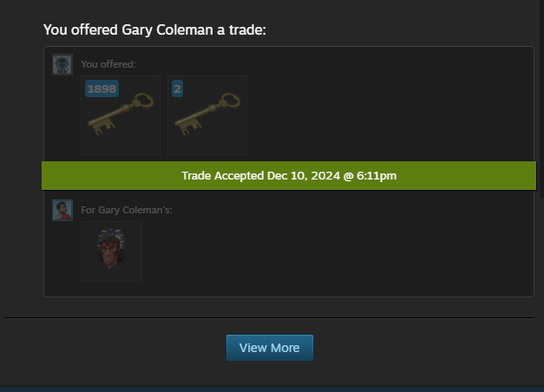Screen dimensions: 544x392
Task: Click the feather headdress on the hat item
Action: click(x=111, y=234)
